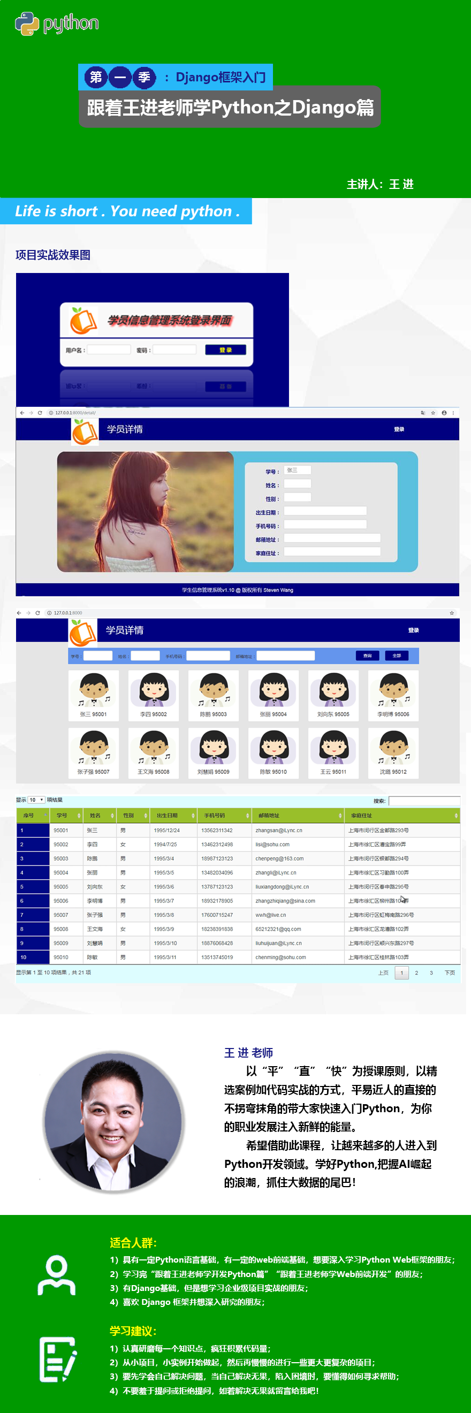Click the 全部 show-all button
This screenshot has height=1413, width=471.
pos(397,656)
